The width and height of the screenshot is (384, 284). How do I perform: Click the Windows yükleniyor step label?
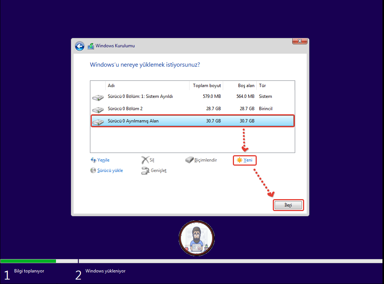[x=105, y=271]
